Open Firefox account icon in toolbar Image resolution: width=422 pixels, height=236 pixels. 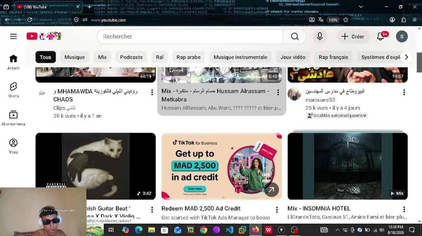click(392, 20)
